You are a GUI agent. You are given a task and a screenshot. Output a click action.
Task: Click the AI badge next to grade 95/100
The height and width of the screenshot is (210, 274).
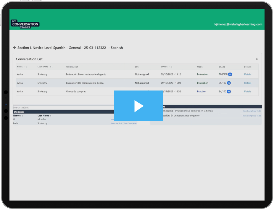[x=229, y=83]
